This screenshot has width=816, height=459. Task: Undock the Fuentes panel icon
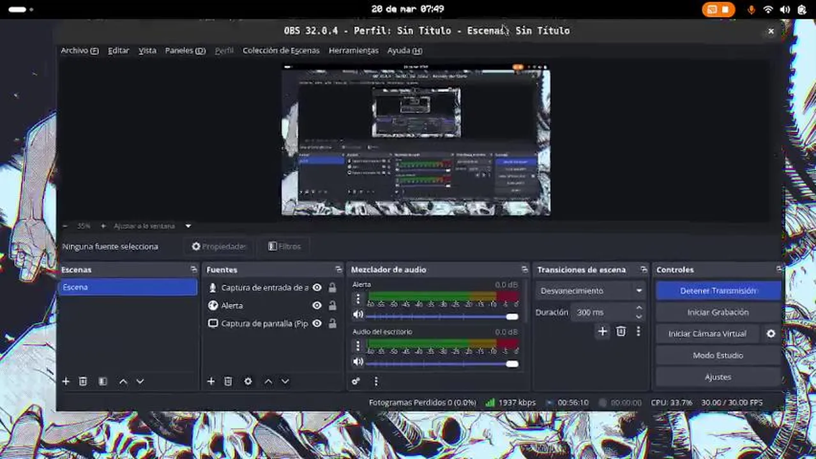[x=338, y=270]
